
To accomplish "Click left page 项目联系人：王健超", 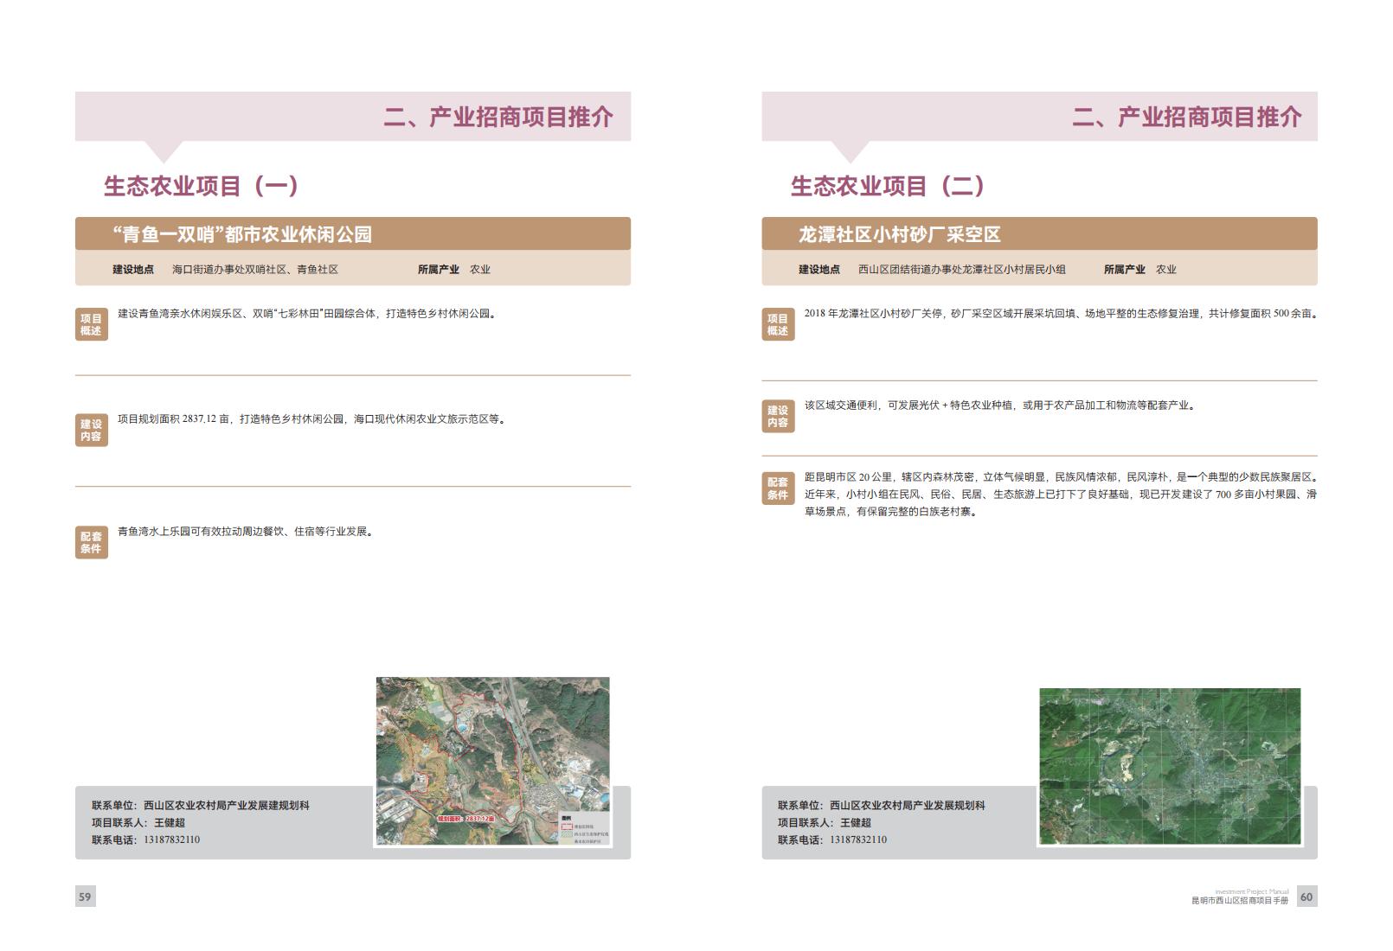I will [x=138, y=823].
